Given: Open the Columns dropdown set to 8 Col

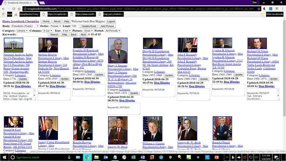Looking at the screenshot, I should point(48,31).
